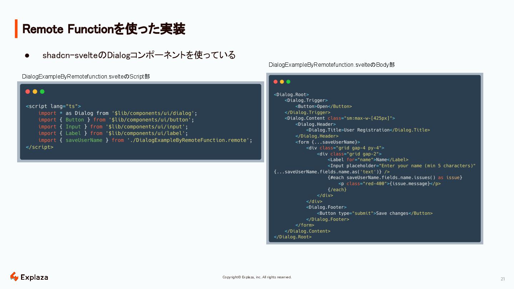The height and width of the screenshot is (289, 514).
Task: Click the opening '<Dialog.Root>' tag
Action: click(291, 95)
